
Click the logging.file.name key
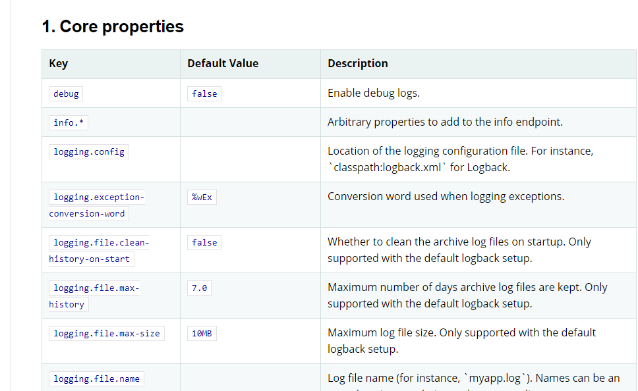point(96,379)
